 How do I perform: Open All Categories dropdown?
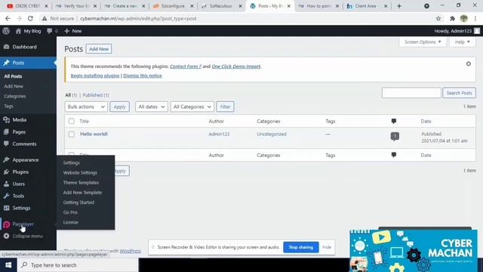click(192, 107)
